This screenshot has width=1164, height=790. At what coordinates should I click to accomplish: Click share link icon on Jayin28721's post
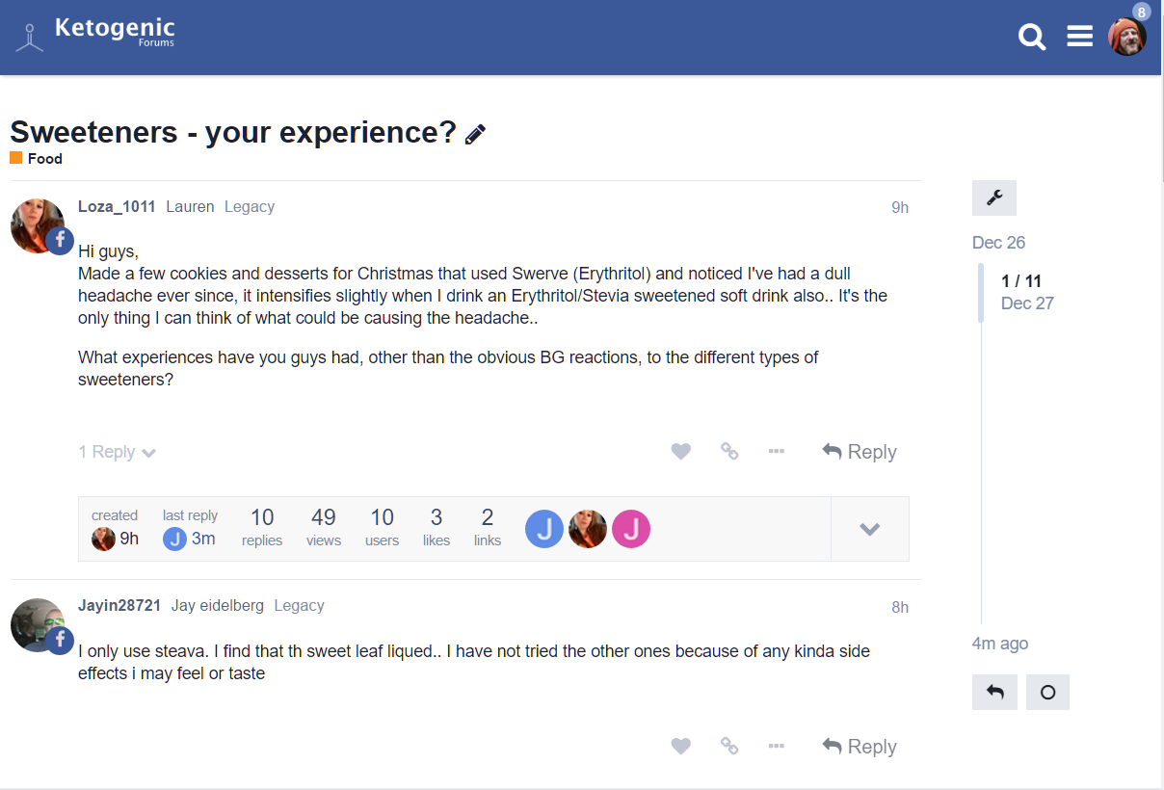pos(729,747)
